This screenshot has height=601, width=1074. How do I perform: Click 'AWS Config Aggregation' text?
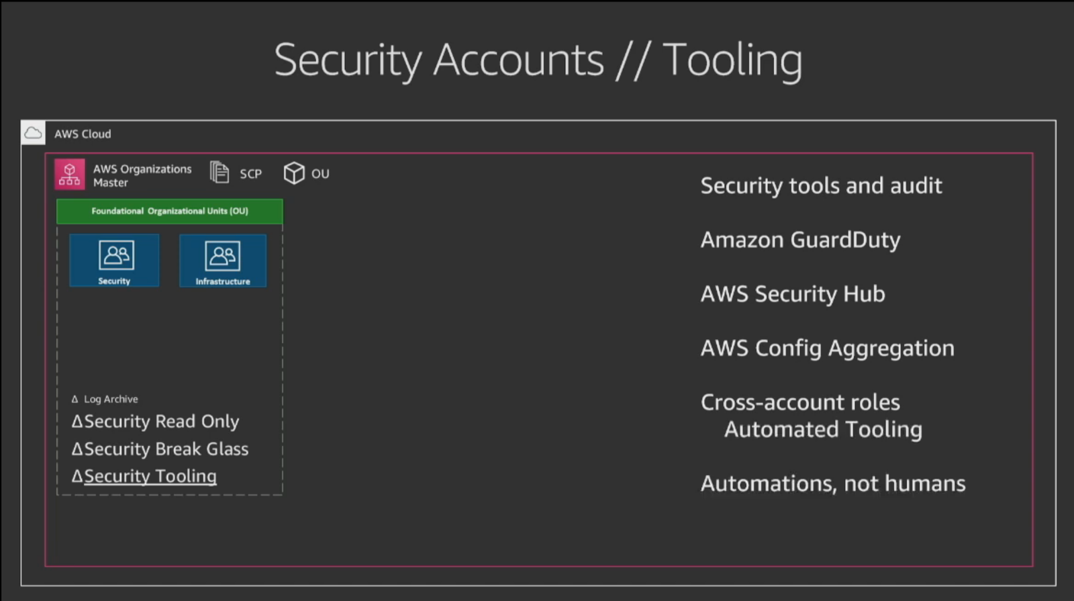pos(827,348)
